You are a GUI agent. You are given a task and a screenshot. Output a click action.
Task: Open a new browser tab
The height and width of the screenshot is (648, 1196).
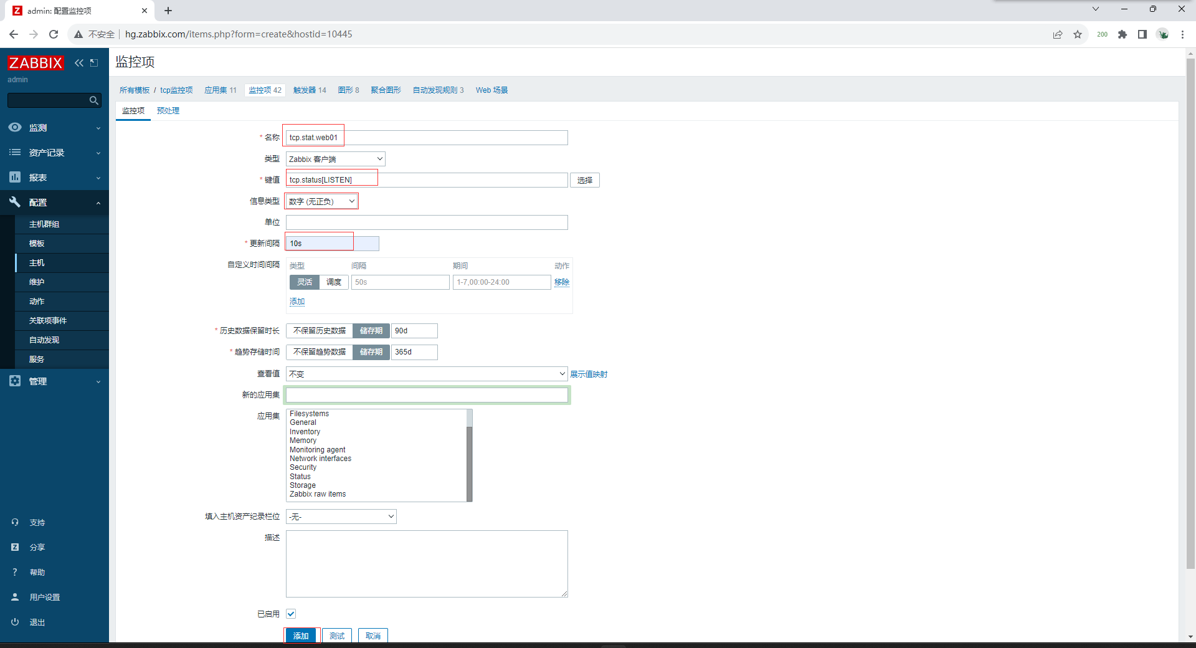[168, 11]
